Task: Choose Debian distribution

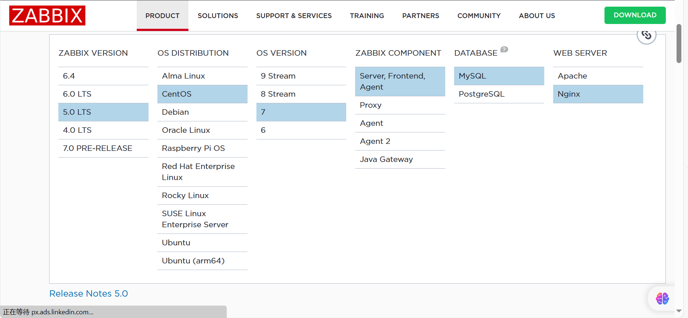Action: pos(202,112)
